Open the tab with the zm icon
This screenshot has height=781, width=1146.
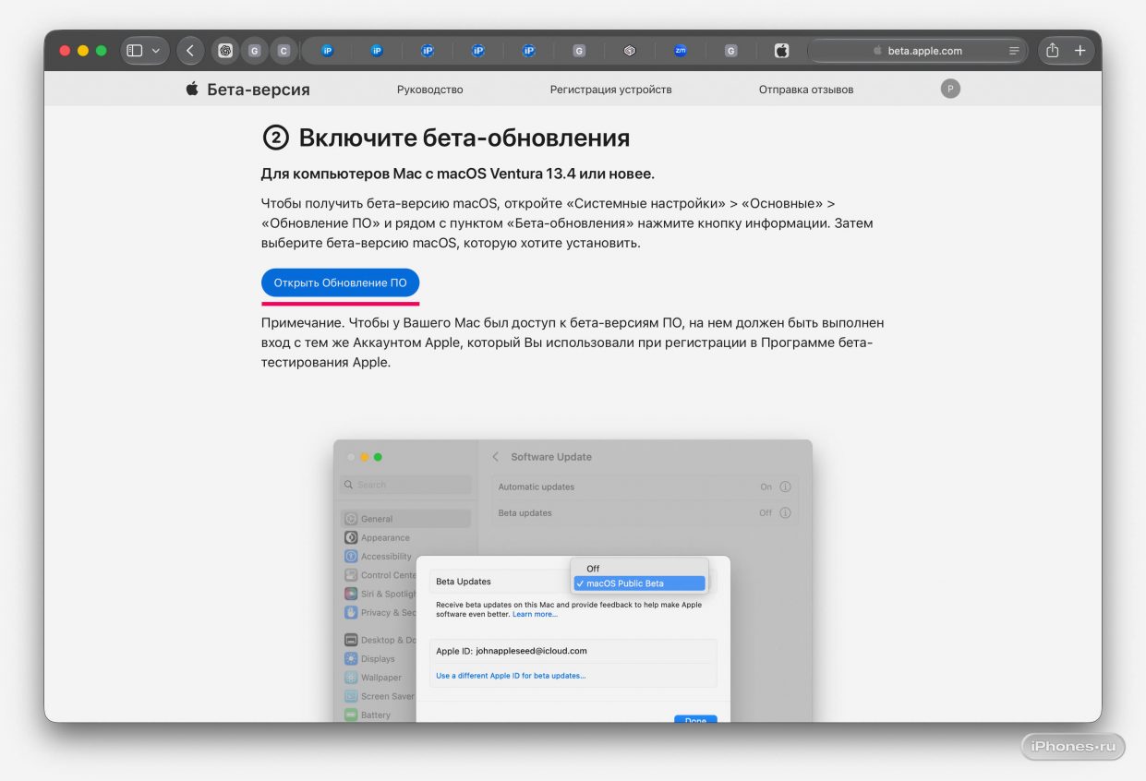tap(681, 51)
